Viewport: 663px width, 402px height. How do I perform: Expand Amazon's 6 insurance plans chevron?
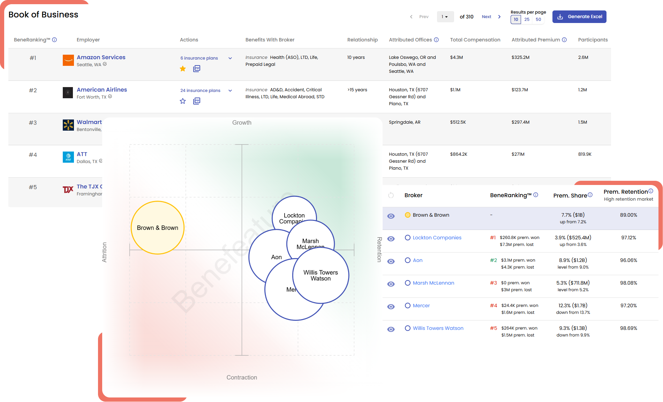230,58
